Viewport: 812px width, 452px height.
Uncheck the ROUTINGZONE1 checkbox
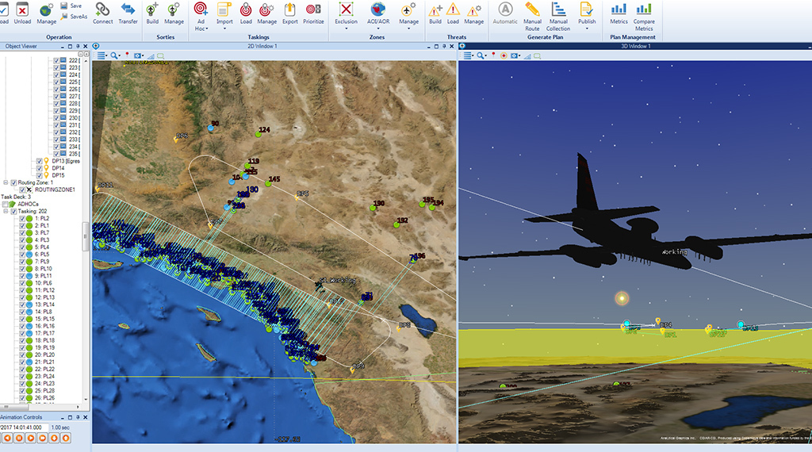24,190
